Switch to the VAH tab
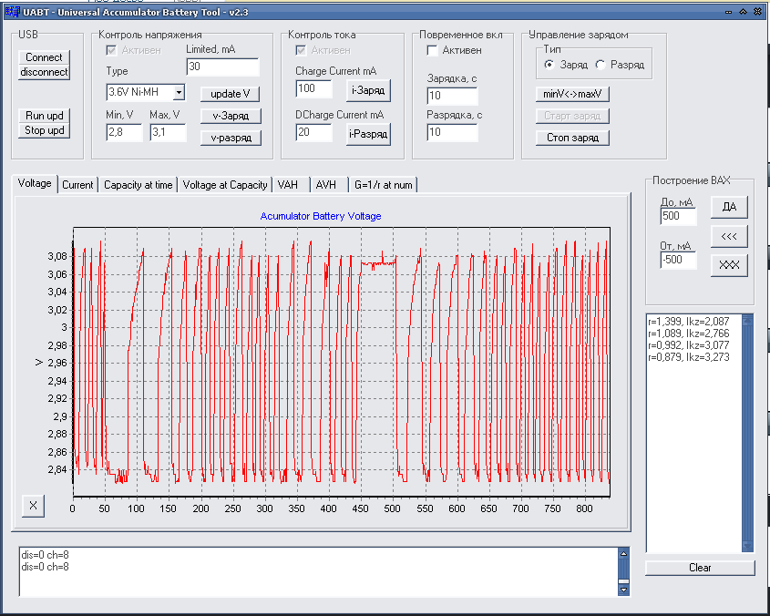Screen dimensions: 770x616 tap(292, 185)
